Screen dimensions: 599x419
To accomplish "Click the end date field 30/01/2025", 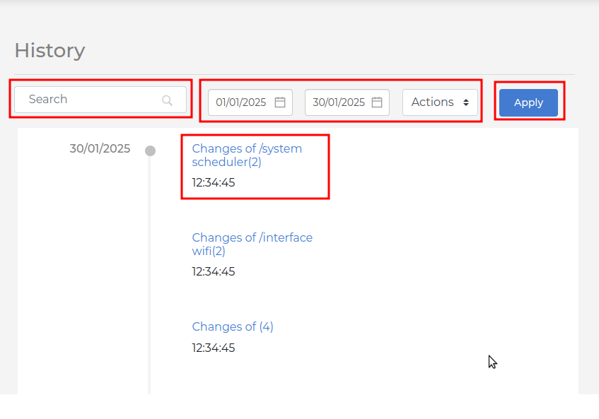I will [347, 102].
